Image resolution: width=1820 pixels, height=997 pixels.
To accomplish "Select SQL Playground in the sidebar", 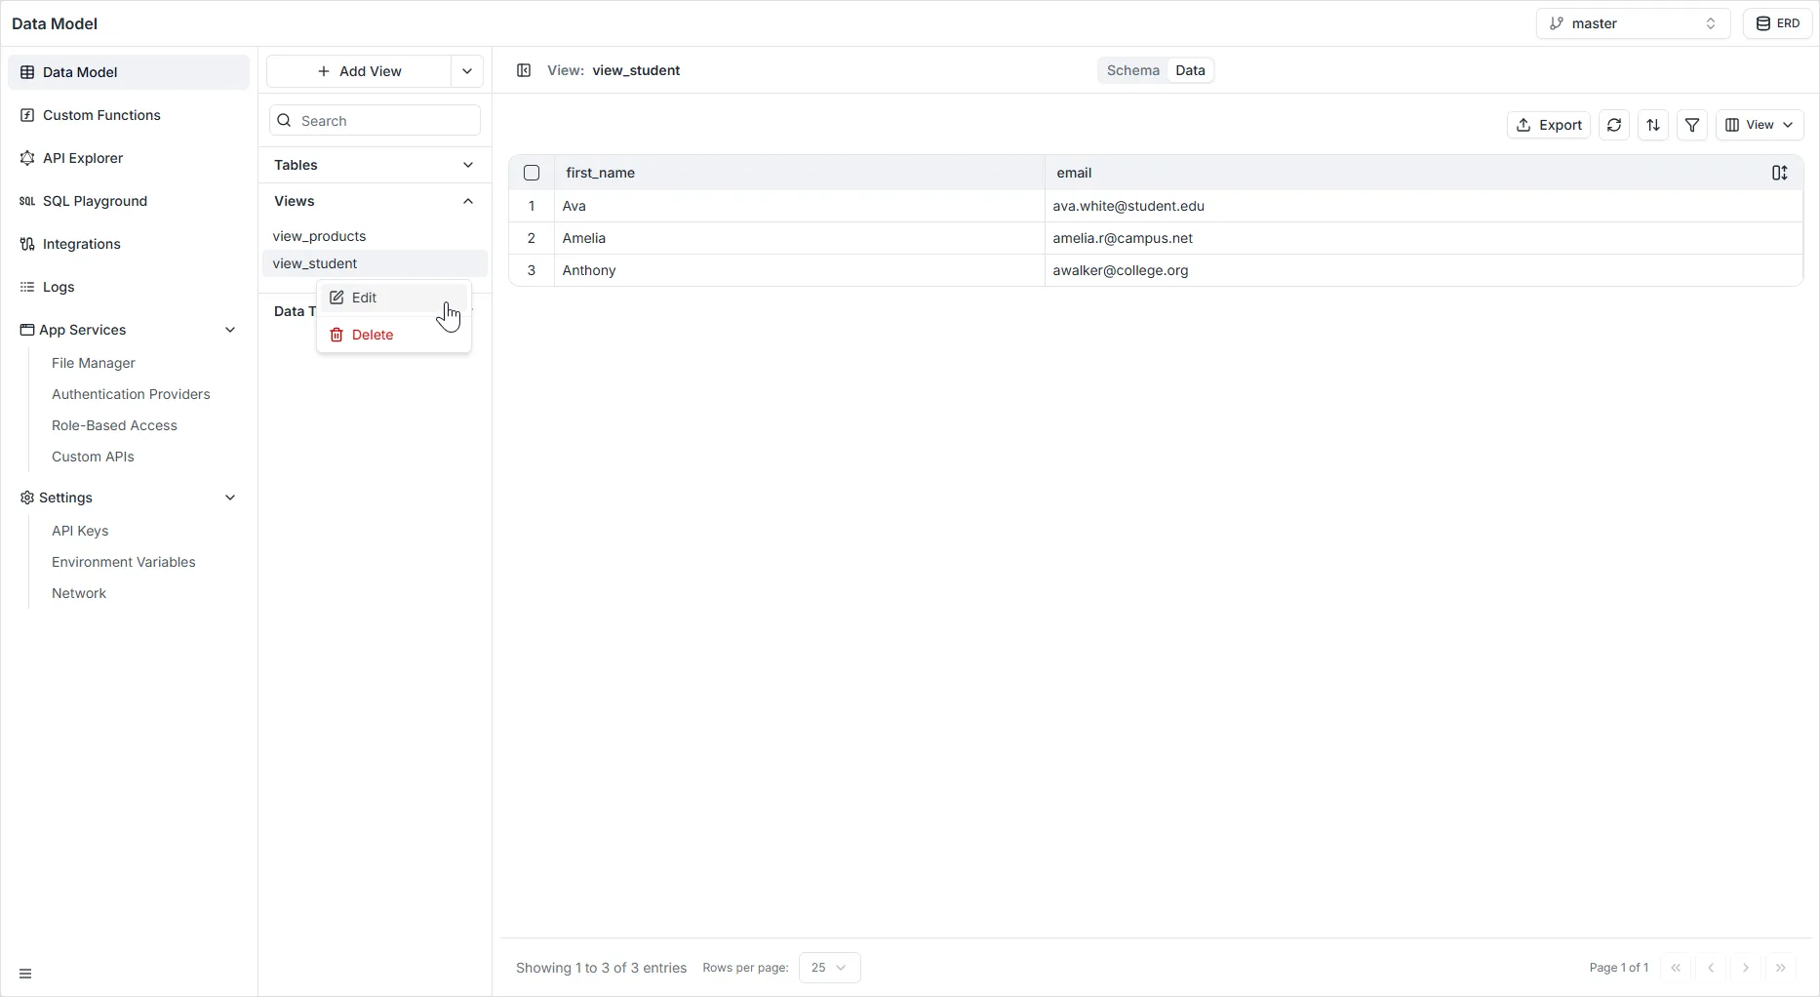I will 94,201.
